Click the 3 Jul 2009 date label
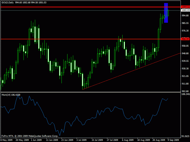The image size is (190, 142). click(x=81, y=140)
